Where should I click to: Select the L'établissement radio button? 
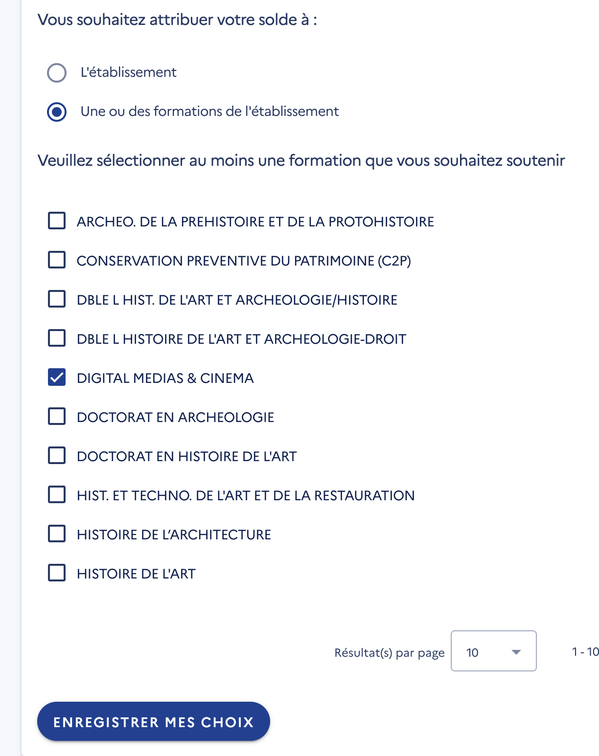point(57,73)
